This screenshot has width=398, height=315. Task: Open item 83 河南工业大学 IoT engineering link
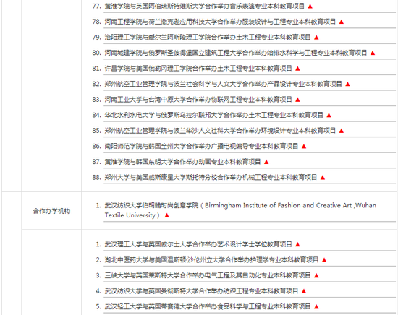tap(198, 100)
